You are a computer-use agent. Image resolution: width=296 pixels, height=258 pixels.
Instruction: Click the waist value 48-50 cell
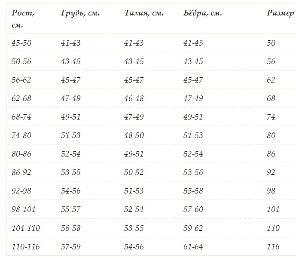click(x=134, y=135)
